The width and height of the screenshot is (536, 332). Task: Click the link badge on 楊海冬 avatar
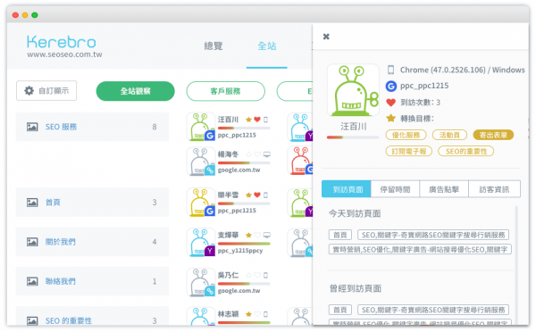(209, 170)
